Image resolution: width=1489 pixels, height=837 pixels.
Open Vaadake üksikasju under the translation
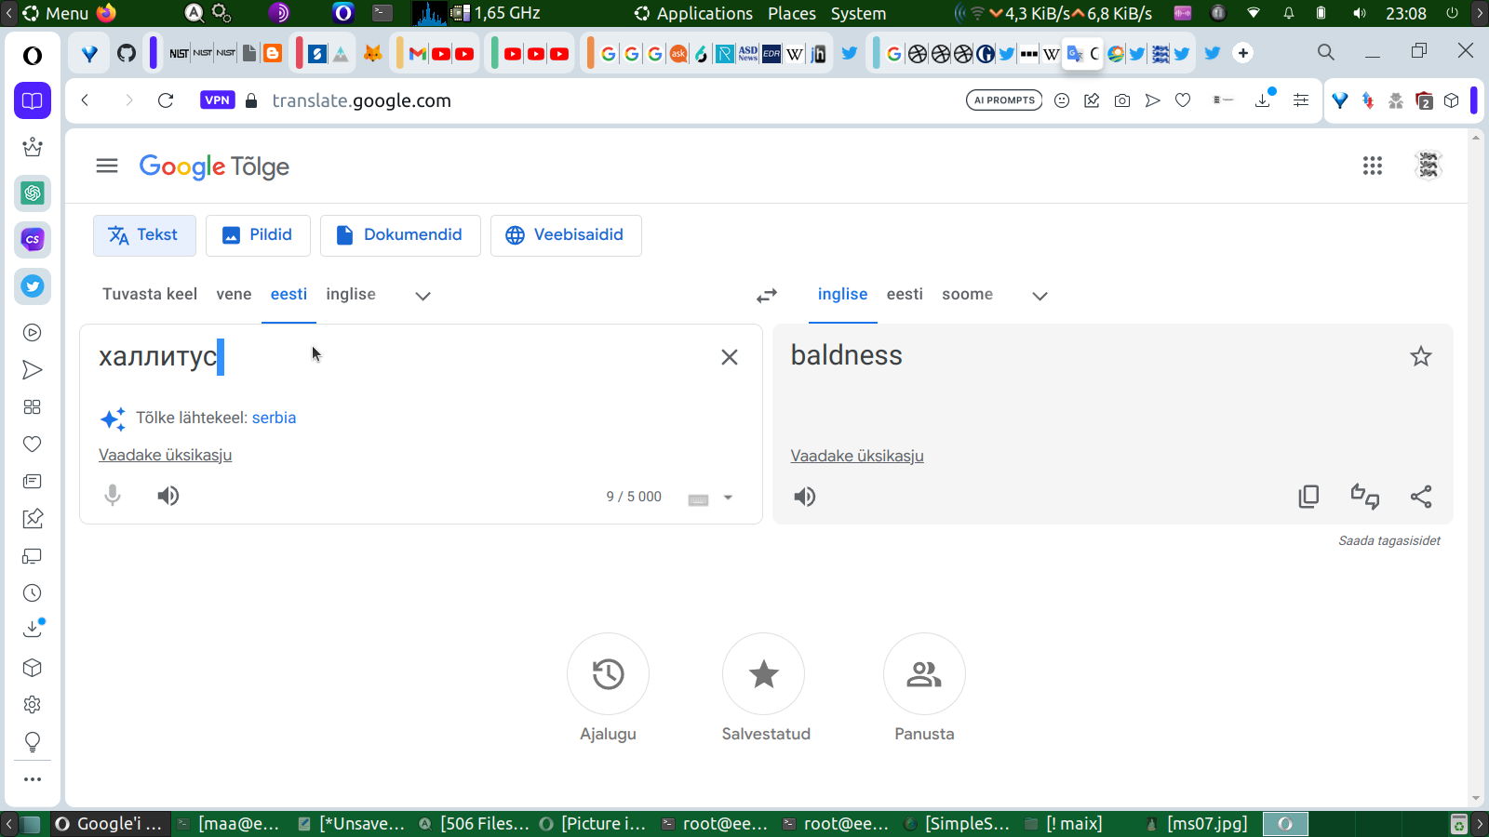coord(857,456)
